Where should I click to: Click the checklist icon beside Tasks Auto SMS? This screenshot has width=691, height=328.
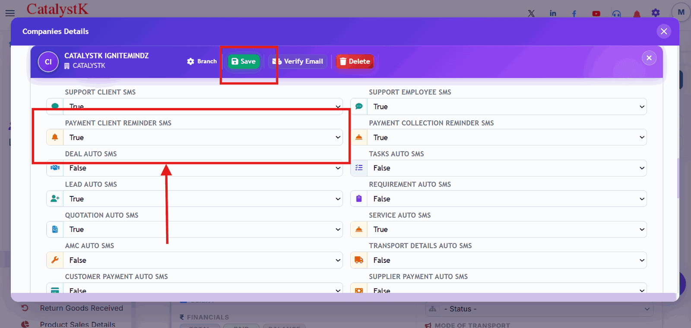359,168
